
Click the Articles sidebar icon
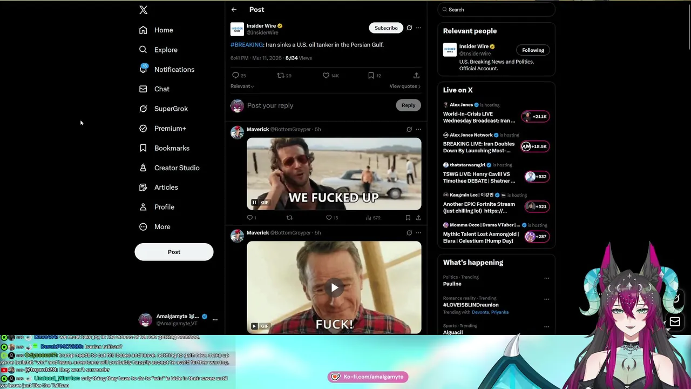[143, 187]
